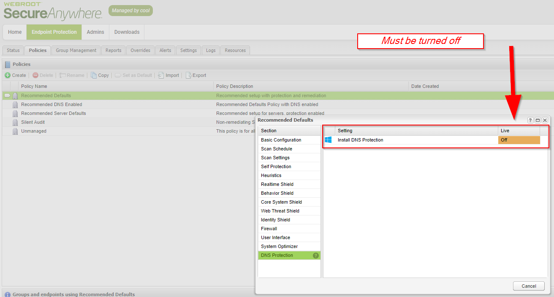Switch to the Status sub-tab
The width and height of the screenshot is (554, 297).
pyautogui.click(x=13, y=50)
